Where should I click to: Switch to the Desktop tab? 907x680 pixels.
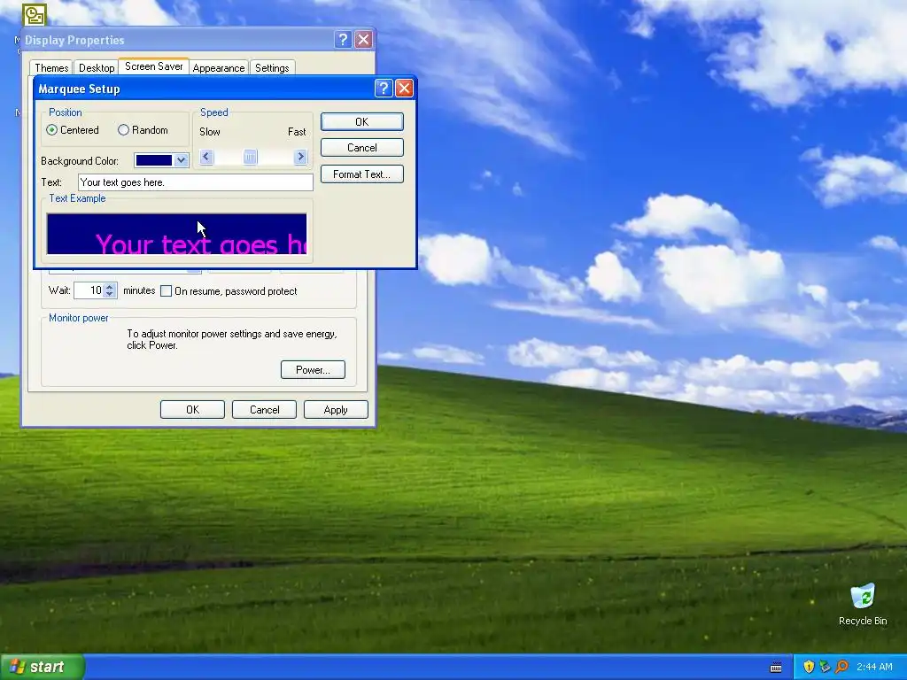[x=97, y=67]
